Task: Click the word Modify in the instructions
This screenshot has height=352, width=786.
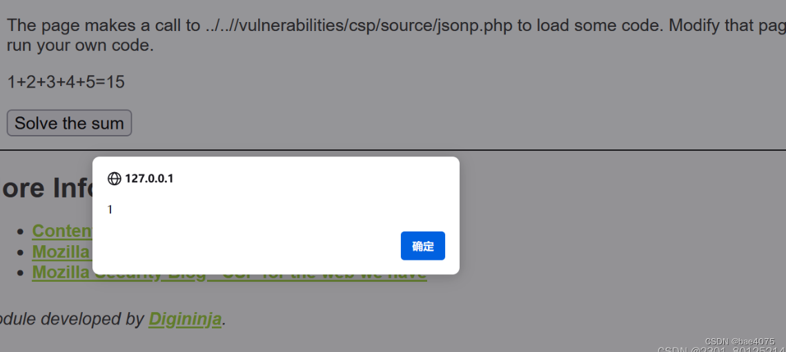Action: coord(694,25)
